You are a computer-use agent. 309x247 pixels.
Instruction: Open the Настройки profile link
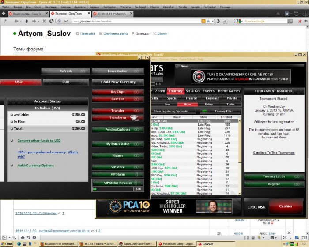(88, 34)
